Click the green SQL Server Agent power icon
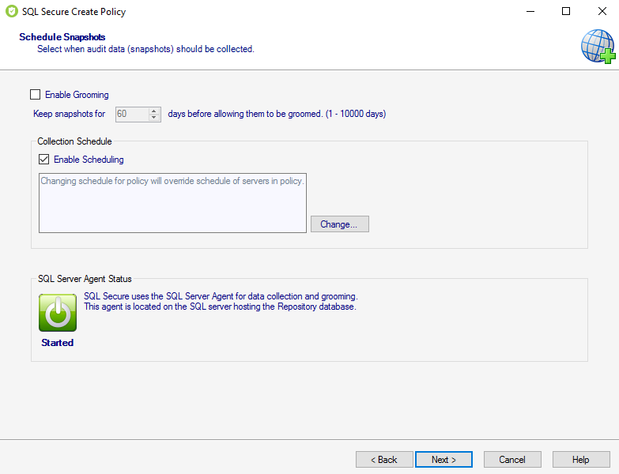 [58, 313]
